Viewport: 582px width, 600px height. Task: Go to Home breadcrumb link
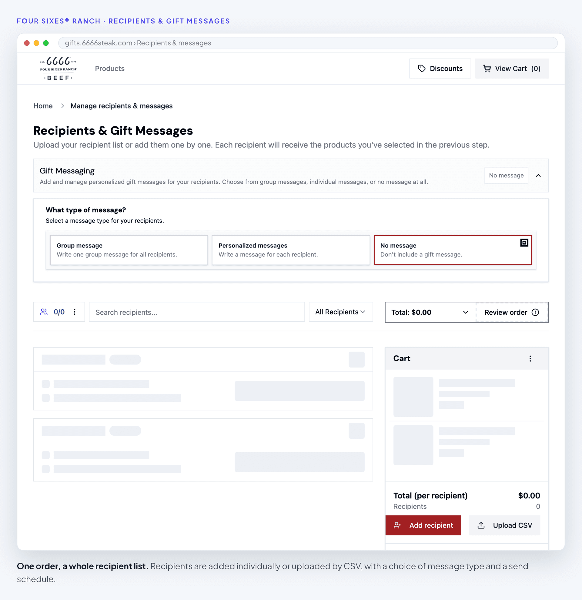click(x=43, y=106)
